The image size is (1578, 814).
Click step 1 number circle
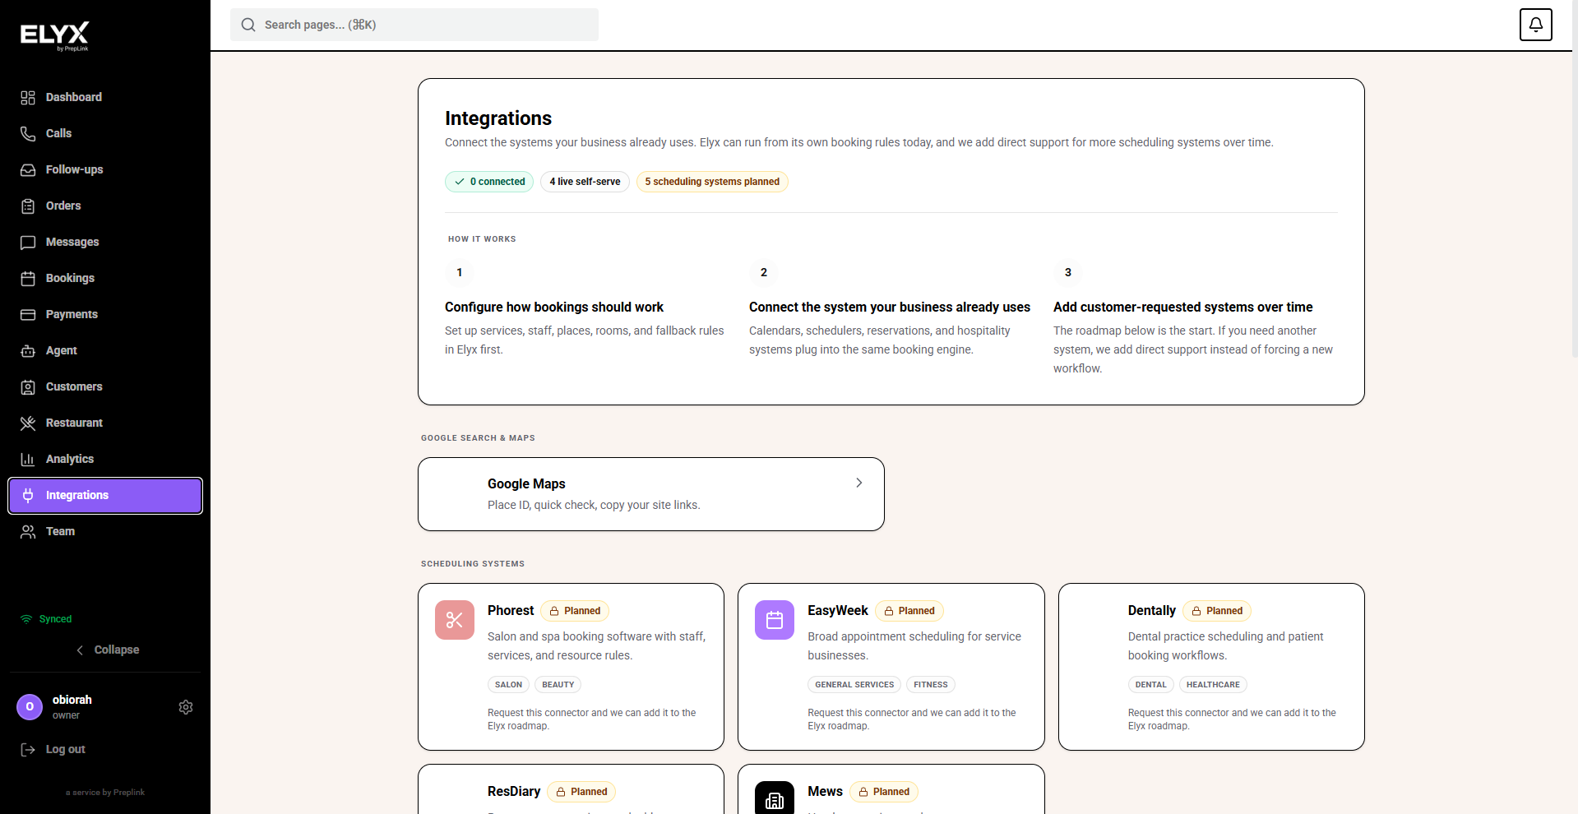pyautogui.click(x=459, y=272)
